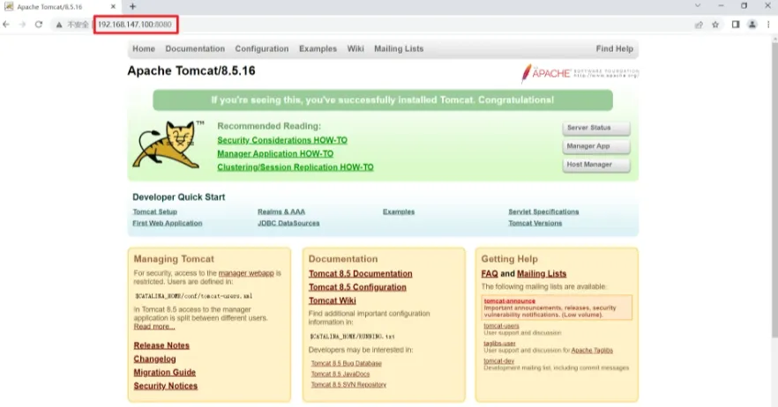Click the Host Manager button
Screen dimensions: 778x407
click(596, 165)
